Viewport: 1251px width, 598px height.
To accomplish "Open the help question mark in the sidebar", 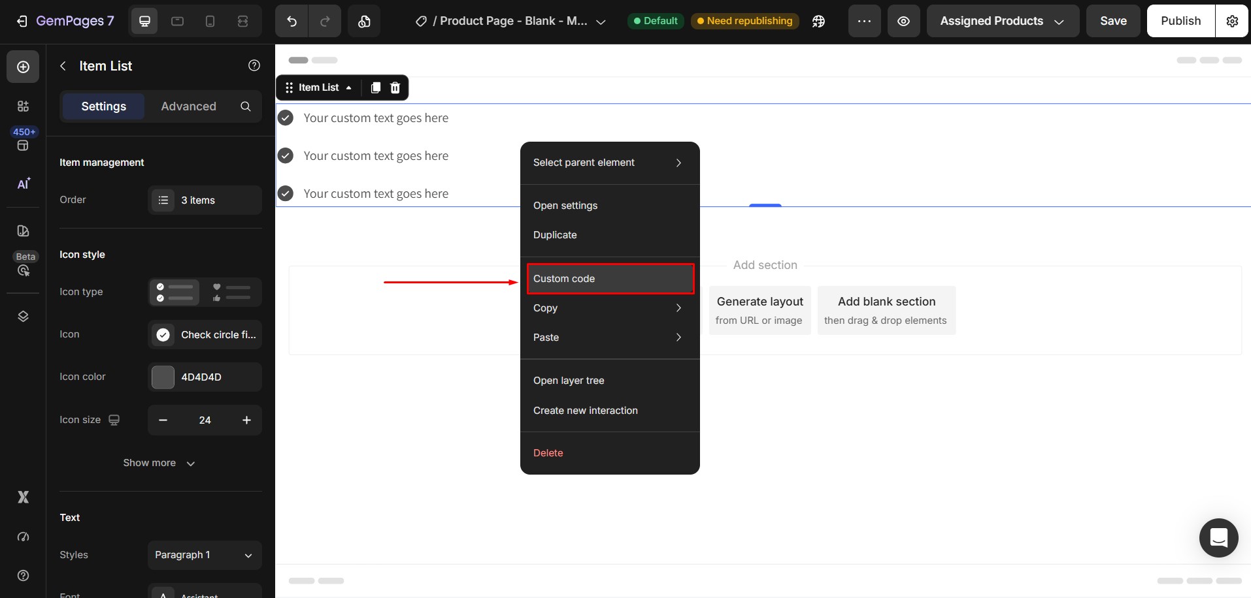I will [23, 575].
